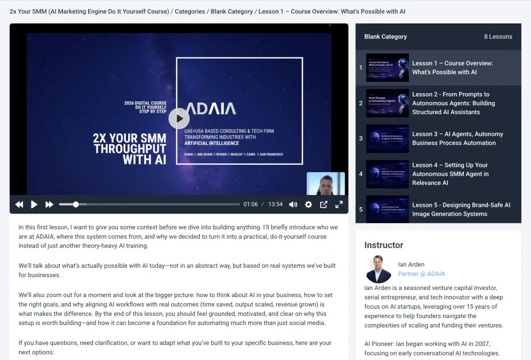Enter fullscreen with expand arrows icon
Screen dimensions: 531x360
(339, 204)
